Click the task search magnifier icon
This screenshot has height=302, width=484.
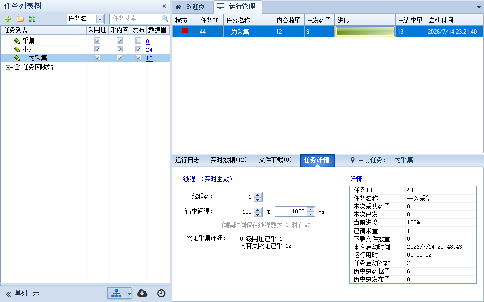[x=165, y=19]
